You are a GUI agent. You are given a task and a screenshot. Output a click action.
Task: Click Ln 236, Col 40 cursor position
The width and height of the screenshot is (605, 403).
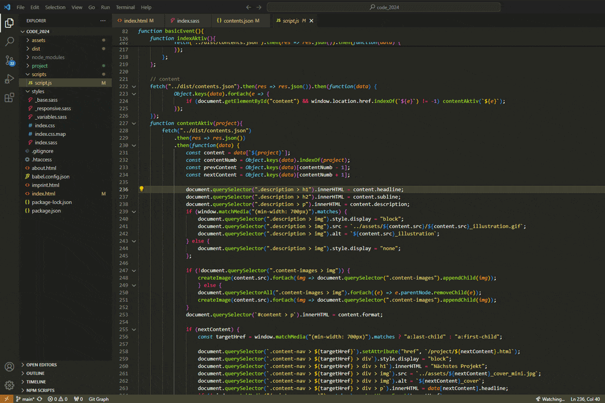point(585,399)
